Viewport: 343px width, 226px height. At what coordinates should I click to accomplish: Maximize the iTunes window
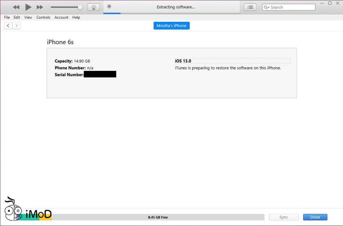click(x=330, y=3)
